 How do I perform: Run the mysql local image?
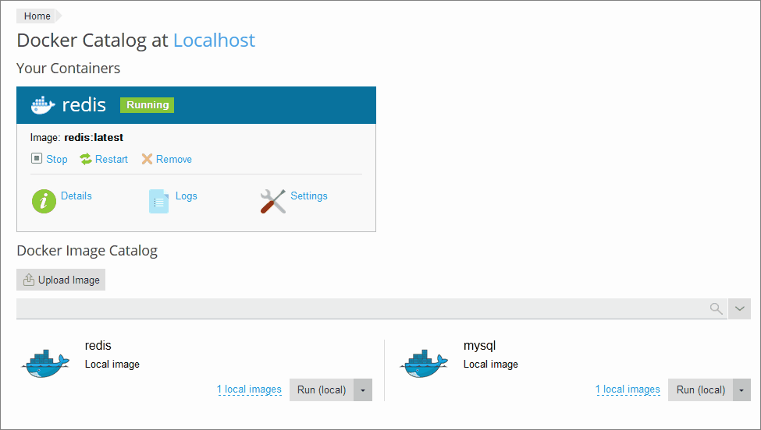click(700, 390)
